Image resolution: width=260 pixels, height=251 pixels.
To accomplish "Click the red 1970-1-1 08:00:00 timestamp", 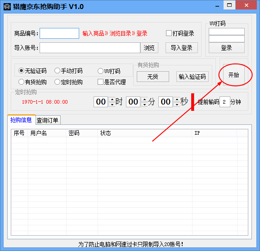I will (45, 102).
